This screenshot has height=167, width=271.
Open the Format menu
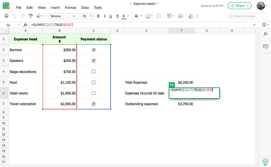point(70,8)
